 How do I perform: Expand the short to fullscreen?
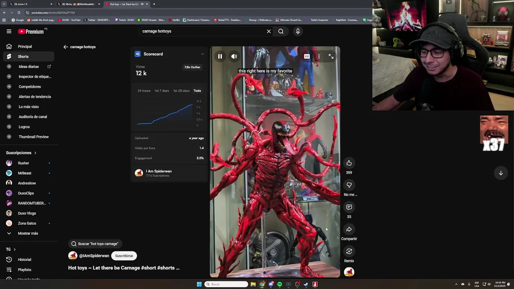click(x=331, y=57)
